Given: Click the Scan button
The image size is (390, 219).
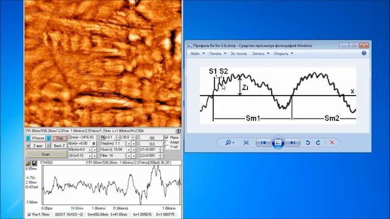Looking at the screenshot, I should click(x=46, y=154).
